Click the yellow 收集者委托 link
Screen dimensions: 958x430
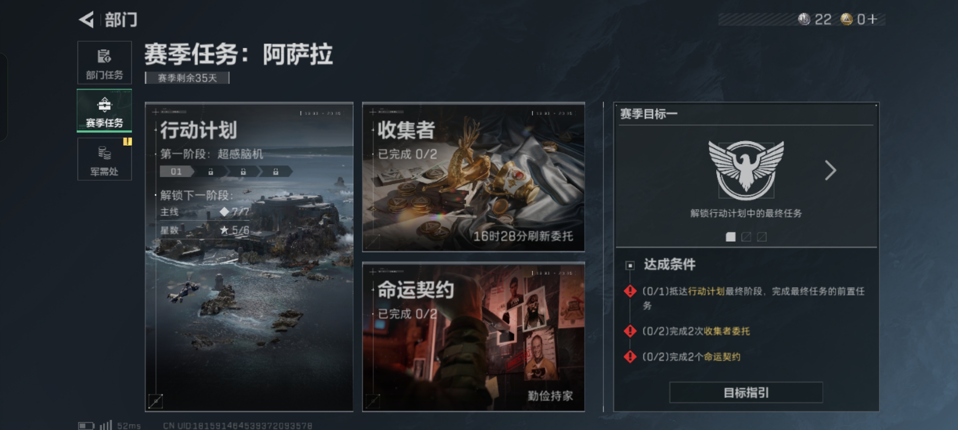coord(726,331)
